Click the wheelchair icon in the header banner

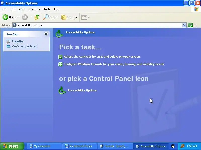(x=59, y=34)
